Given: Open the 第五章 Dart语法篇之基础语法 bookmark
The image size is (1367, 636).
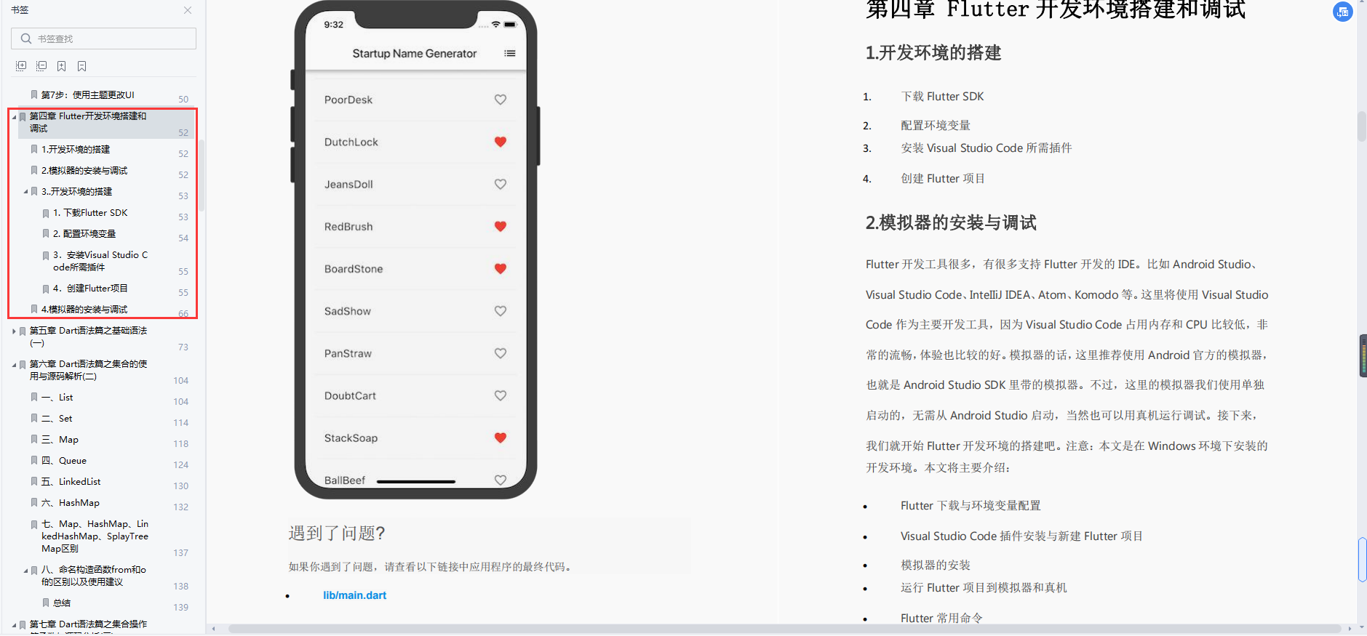Looking at the screenshot, I should pyautogui.click(x=88, y=337).
